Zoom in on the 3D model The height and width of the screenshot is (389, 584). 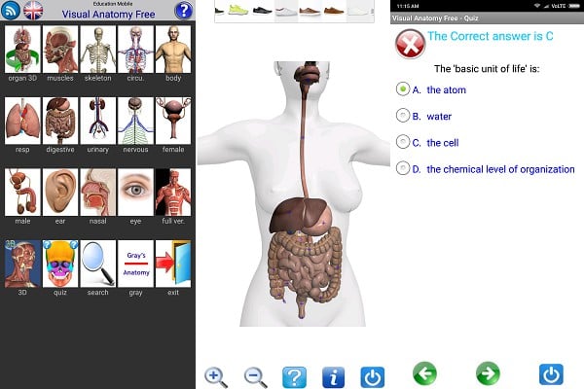216,377
